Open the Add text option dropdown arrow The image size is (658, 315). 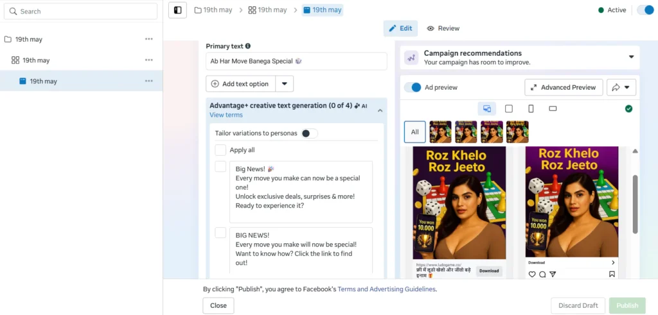tap(285, 84)
